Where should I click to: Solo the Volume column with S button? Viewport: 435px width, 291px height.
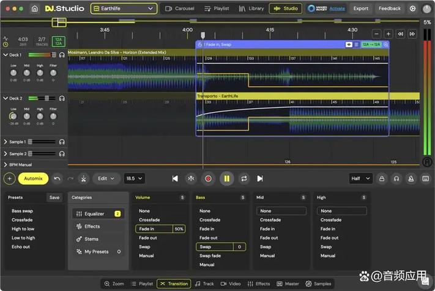pos(182,197)
